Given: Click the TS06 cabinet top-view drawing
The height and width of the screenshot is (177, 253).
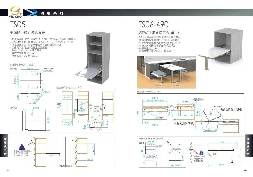Looking at the screenshot, I should 155,112.
